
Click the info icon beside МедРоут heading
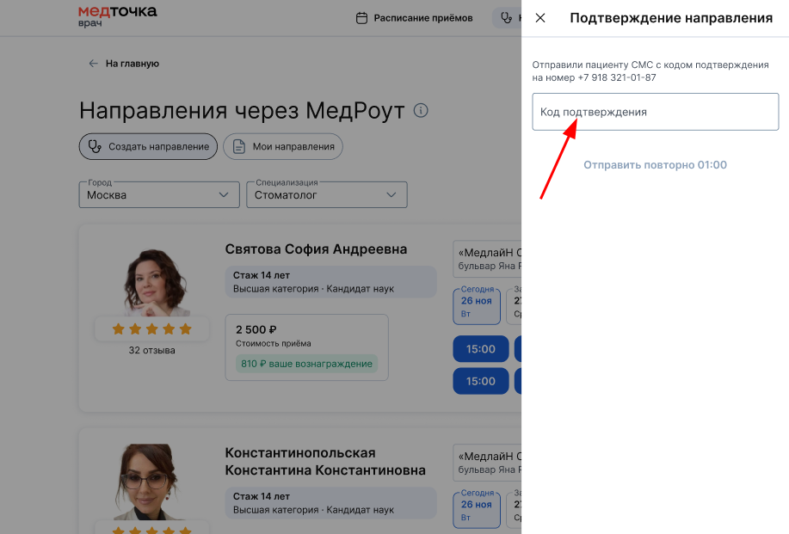(421, 111)
